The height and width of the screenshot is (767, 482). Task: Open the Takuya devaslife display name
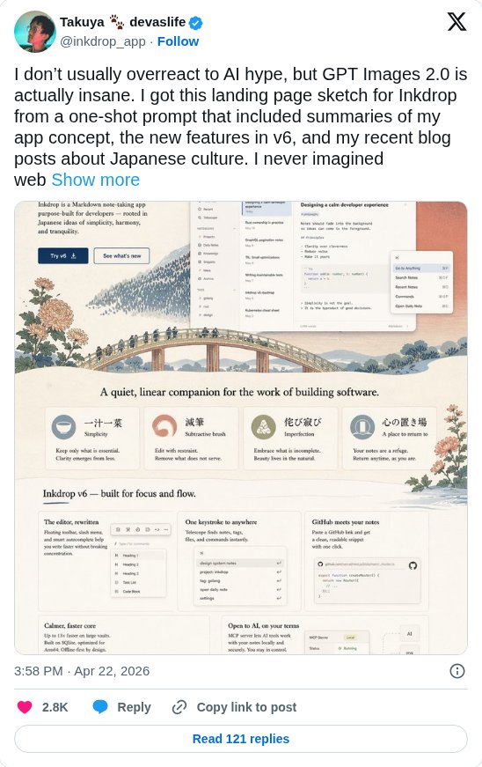click(122, 22)
